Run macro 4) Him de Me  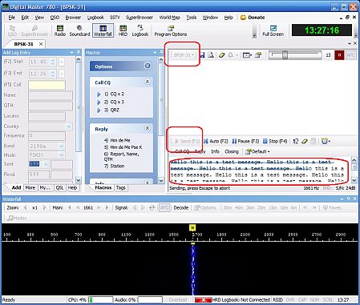[x=117, y=140]
